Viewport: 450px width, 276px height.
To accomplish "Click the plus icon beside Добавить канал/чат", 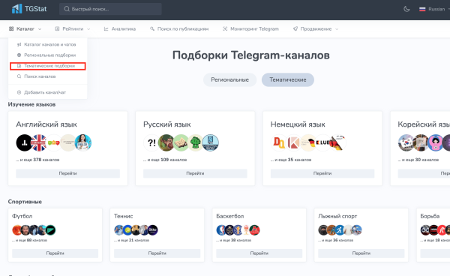I will [19, 92].
